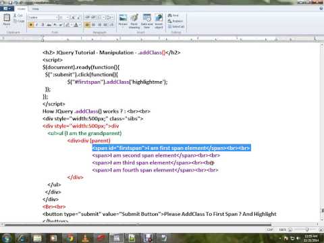Switch to the View ribbon tab
324x243 pixels.
tap(36, 9)
